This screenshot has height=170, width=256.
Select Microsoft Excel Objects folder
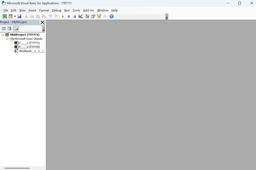click(28, 39)
